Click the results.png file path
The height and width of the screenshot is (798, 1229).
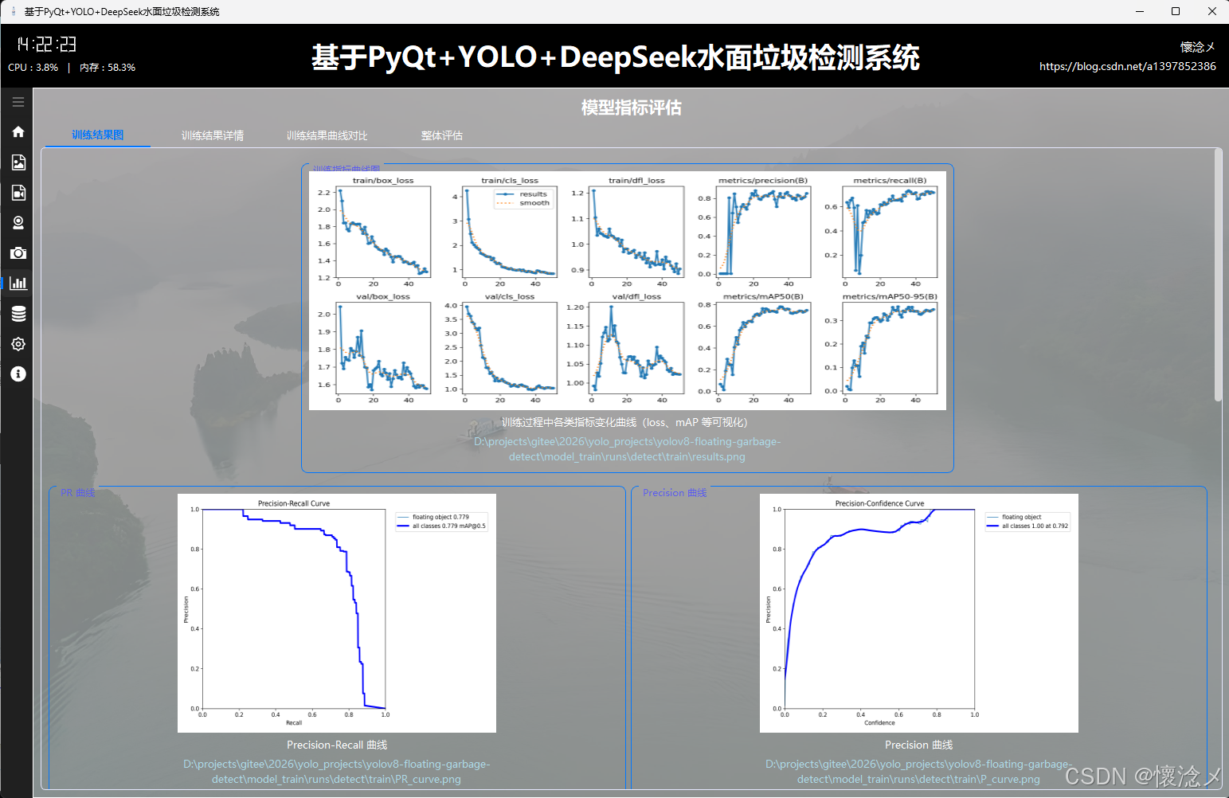(x=628, y=449)
